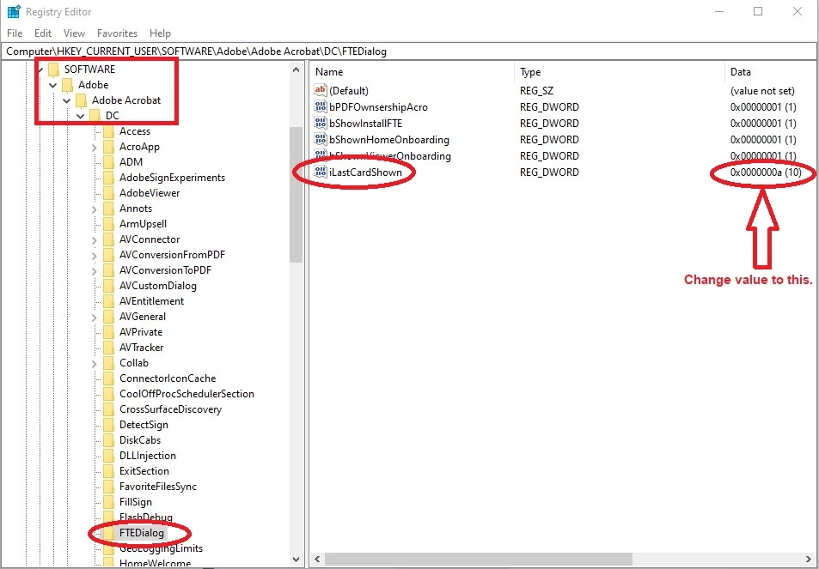Click the 0x0000000a (10) data cell
This screenshot has width=819, height=569.
pos(766,173)
